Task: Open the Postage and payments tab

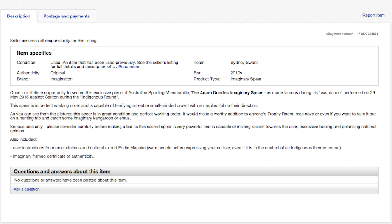Action: (67, 16)
